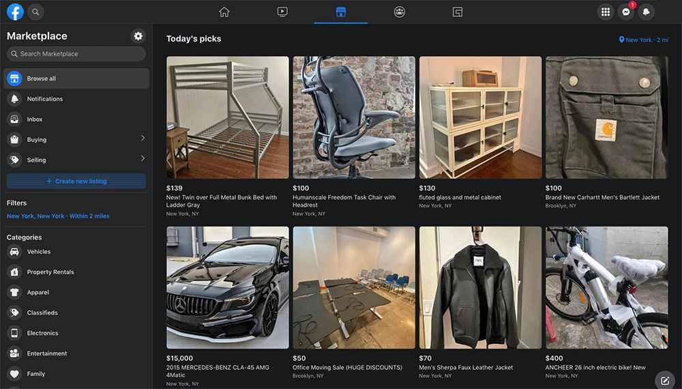Go to the Watch video tab
The height and width of the screenshot is (389, 682).
coord(282,12)
